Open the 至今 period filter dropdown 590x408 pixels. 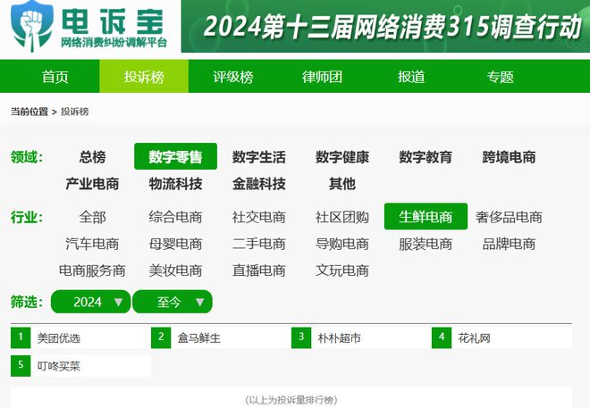coord(173,302)
